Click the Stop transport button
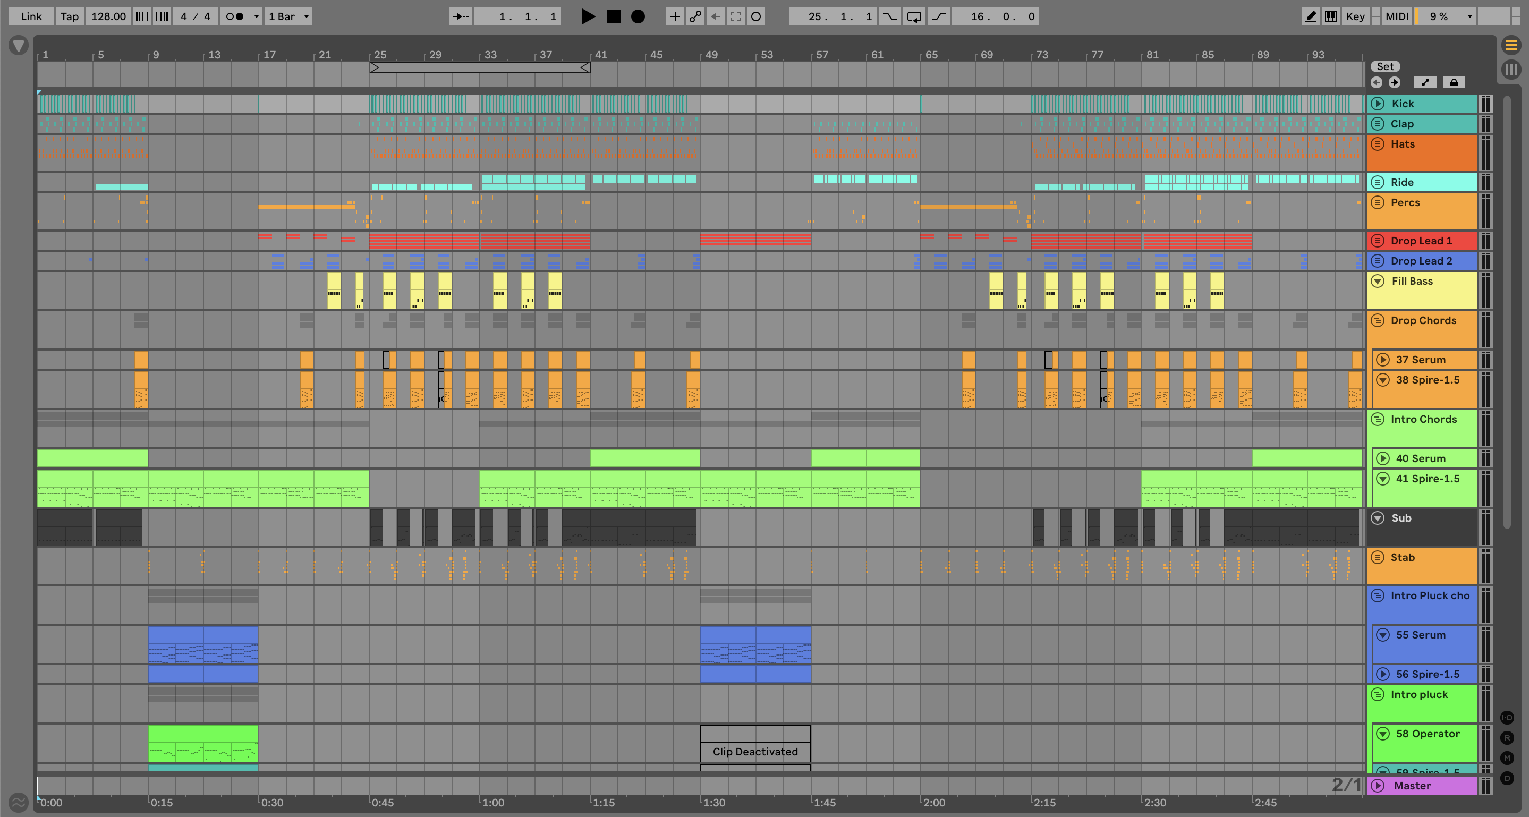1529x817 pixels. [x=613, y=16]
